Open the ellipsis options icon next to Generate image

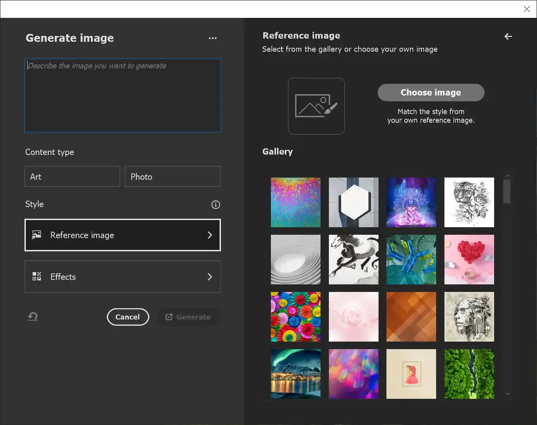213,38
